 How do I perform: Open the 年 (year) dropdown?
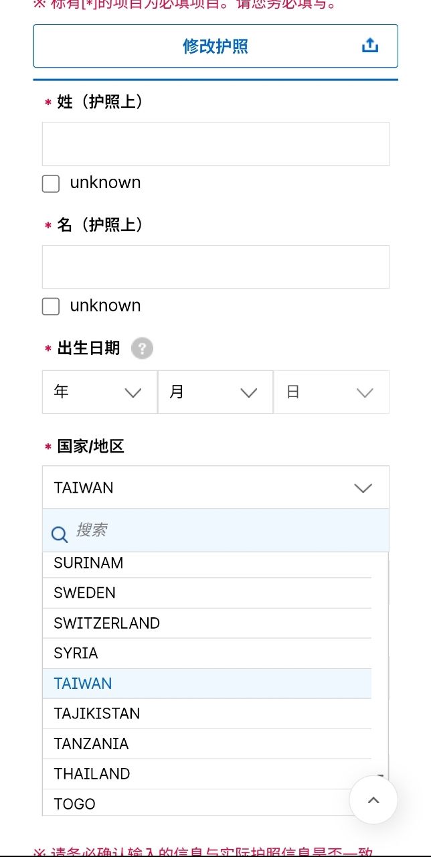tap(99, 392)
